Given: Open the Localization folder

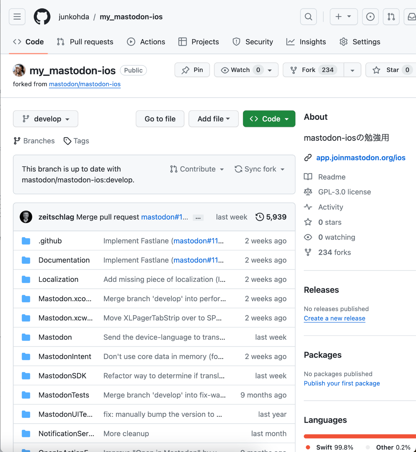Looking at the screenshot, I should click(58, 280).
